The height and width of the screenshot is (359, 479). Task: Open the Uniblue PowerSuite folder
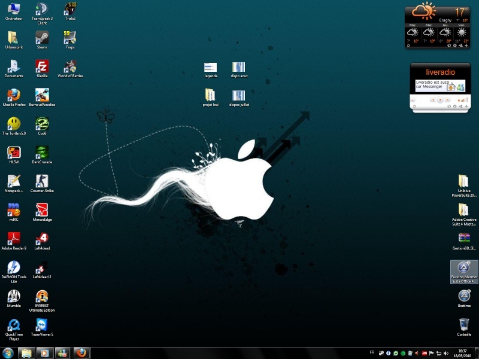point(463,185)
